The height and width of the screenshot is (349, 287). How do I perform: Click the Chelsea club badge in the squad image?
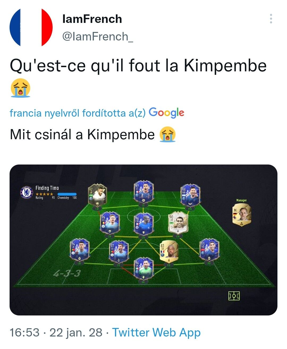tap(27, 192)
